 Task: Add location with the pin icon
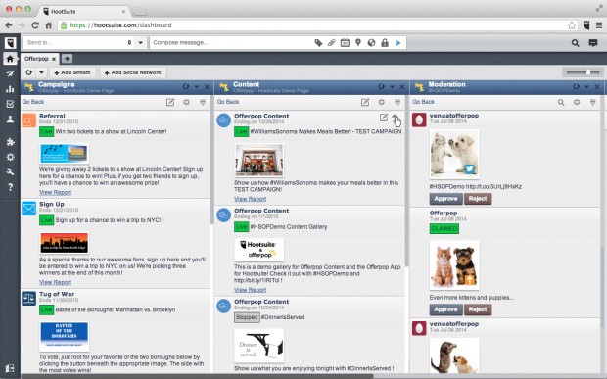tap(358, 42)
